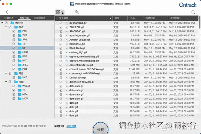
Task: Select the GIF folder row
Action: click(x=27, y=48)
